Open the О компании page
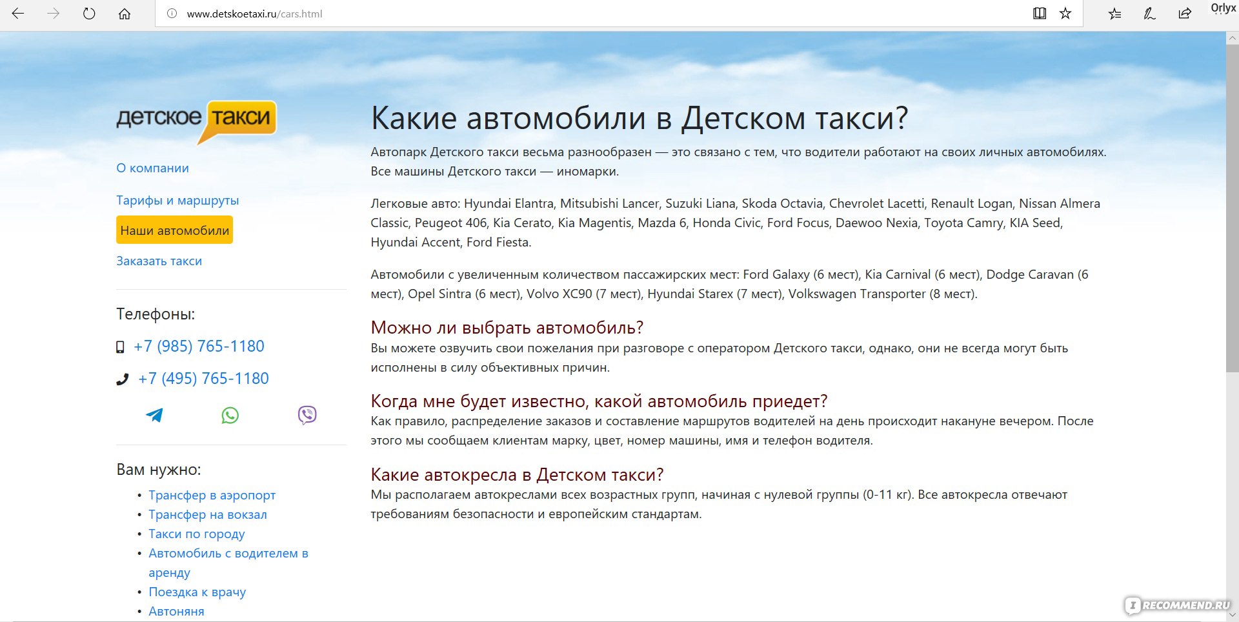This screenshot has width=1239, height=622. (x=152, y=168)
